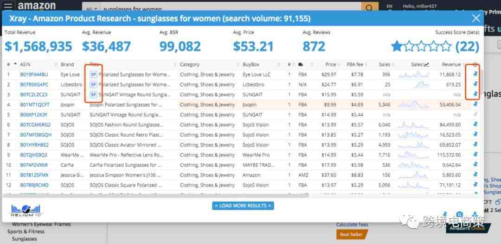Open the All departments search dropdown

(x=91, y=8)
